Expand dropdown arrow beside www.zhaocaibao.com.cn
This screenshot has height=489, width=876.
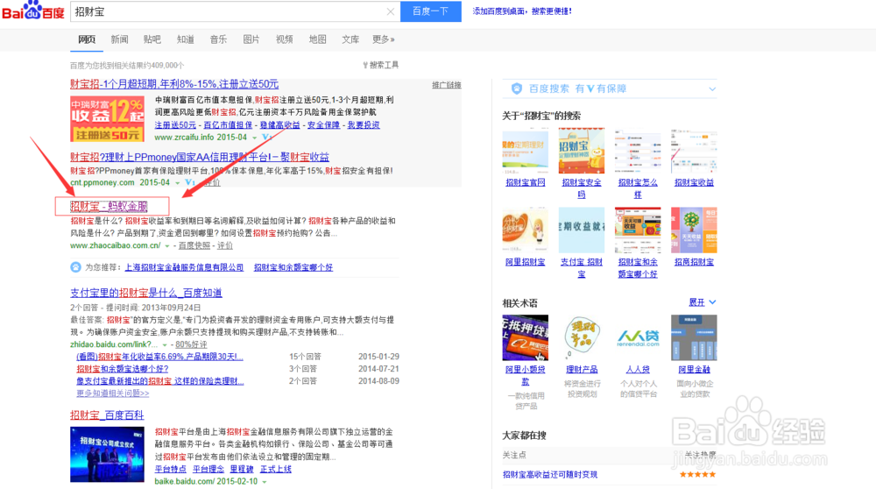[167, 246]
